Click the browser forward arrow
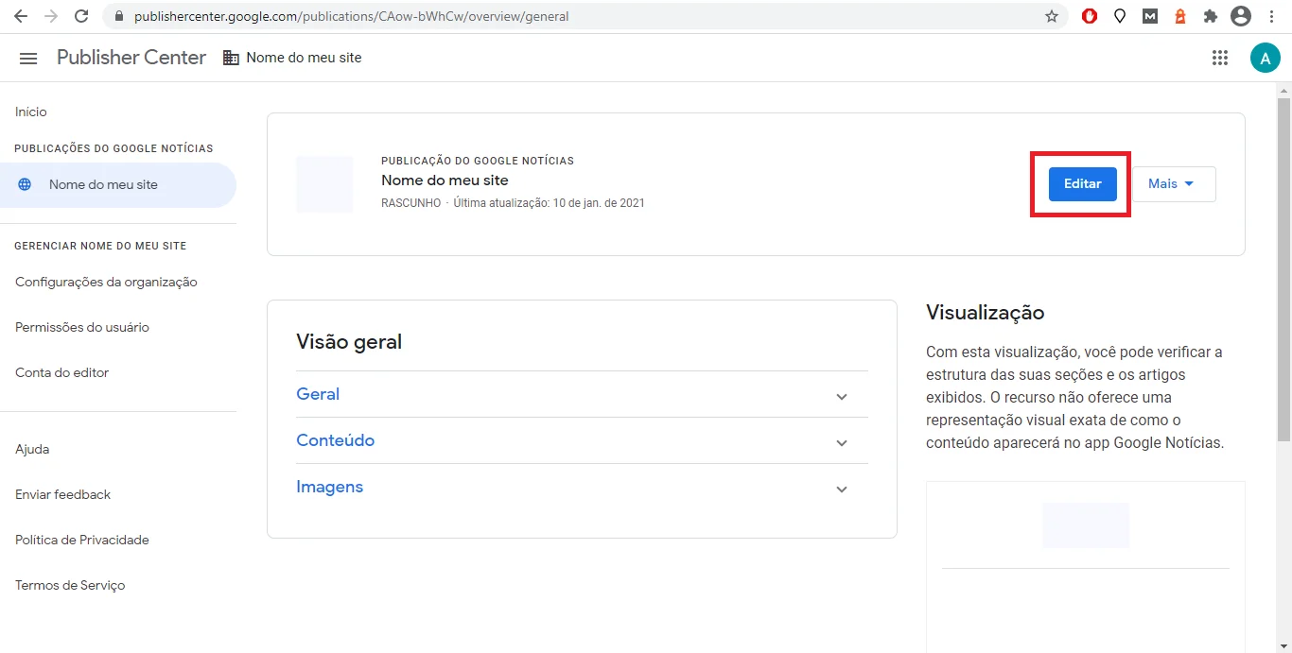Viewport: 1292px width, 653px height. point(51,16)
